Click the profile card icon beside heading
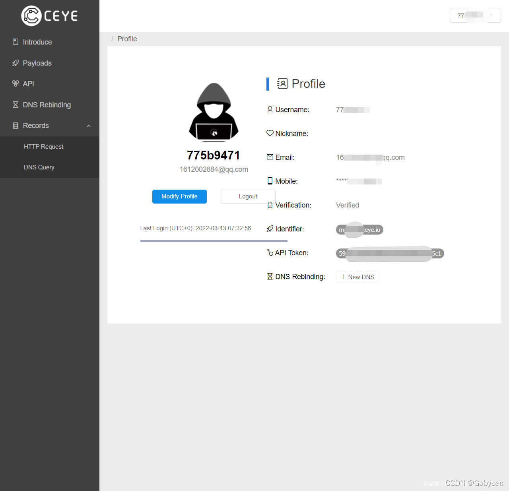509x491 pixels. [282, 83]
